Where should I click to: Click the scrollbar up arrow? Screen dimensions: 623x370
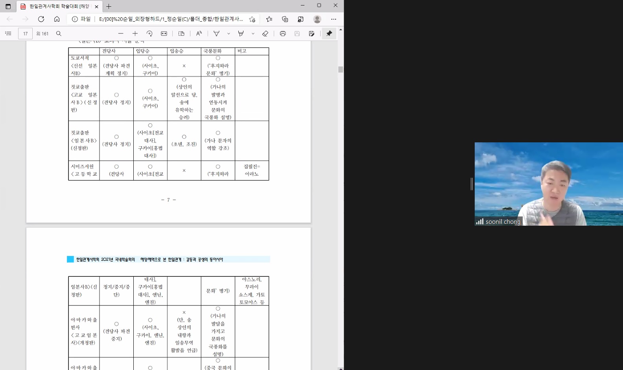tap(341, 29)
